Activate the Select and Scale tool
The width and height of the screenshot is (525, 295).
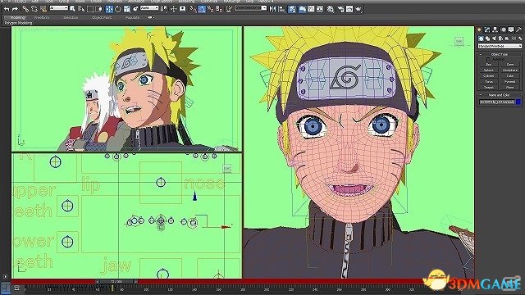(x=127, y=9)
